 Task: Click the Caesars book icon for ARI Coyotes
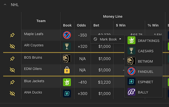pos(67,46)
